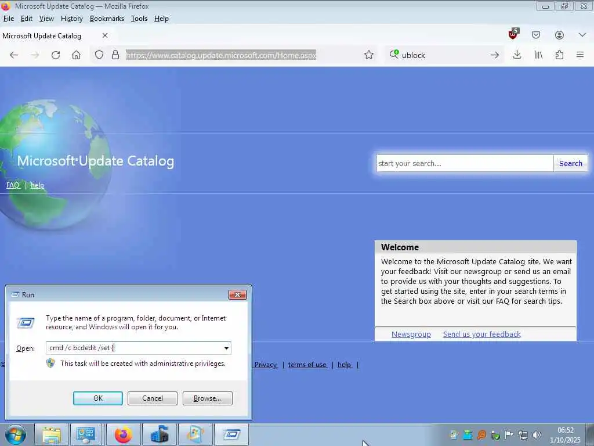This screenshot has height=446, width=594.
Task: Switch to Firefox in the taskbar
Action: coord(124,434)
